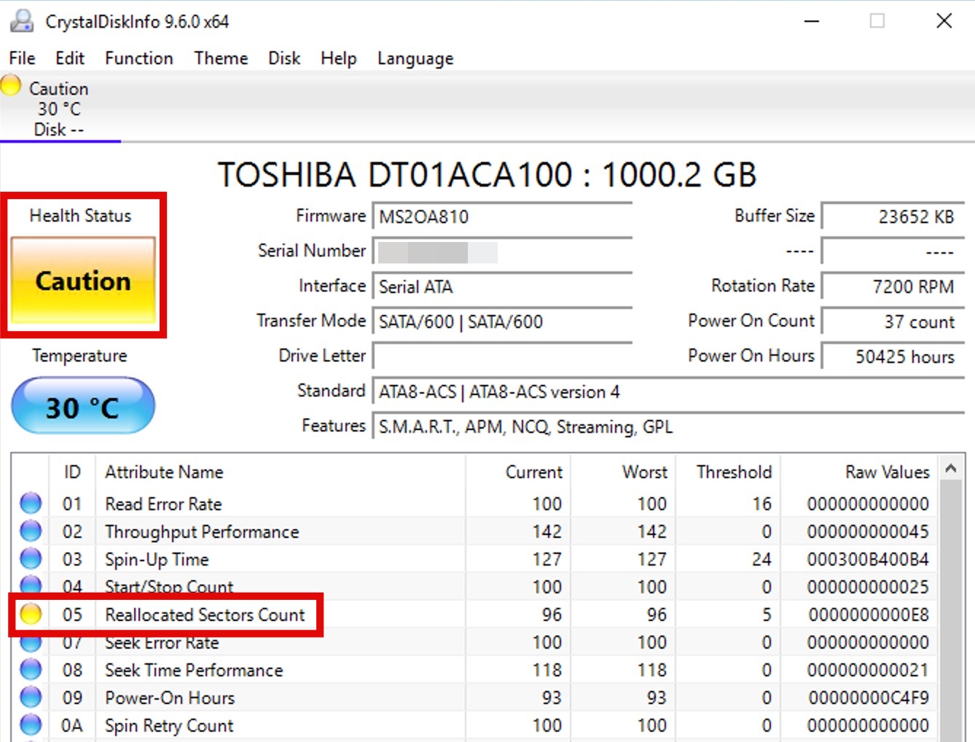
Task: Select the Spin-Up Time attribute row
Action: click(x=476, y=559)
